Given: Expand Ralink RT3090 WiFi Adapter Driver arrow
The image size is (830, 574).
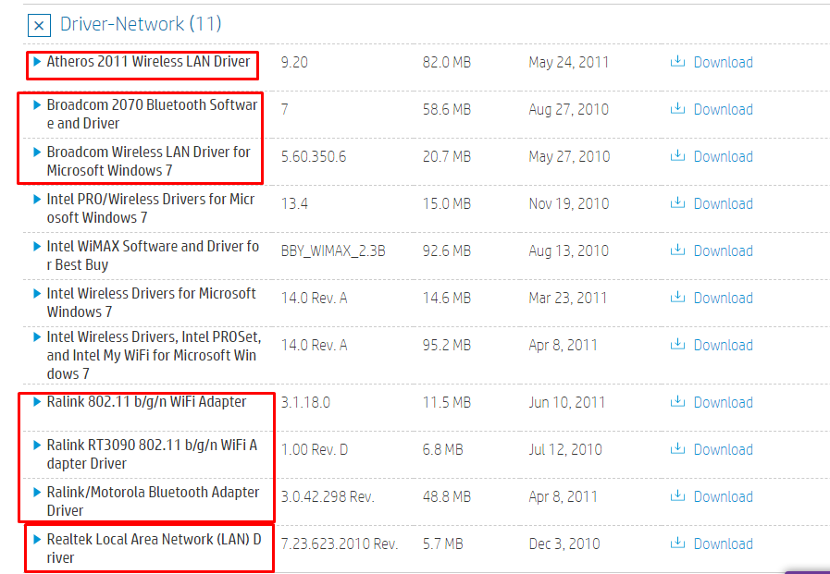Looking at the screenshot, I should tap(37, 445).
